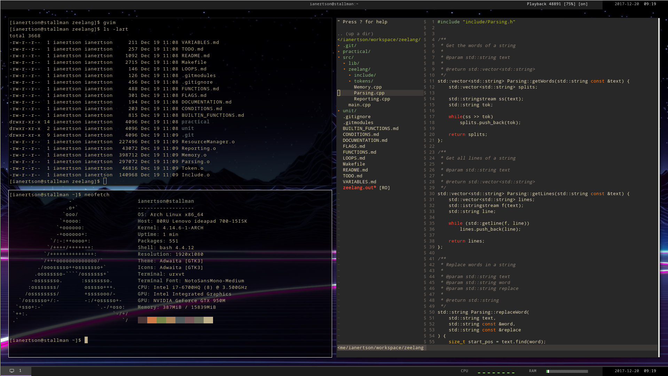Click the neofetch terminal prompt cursor

pos(86,340)
